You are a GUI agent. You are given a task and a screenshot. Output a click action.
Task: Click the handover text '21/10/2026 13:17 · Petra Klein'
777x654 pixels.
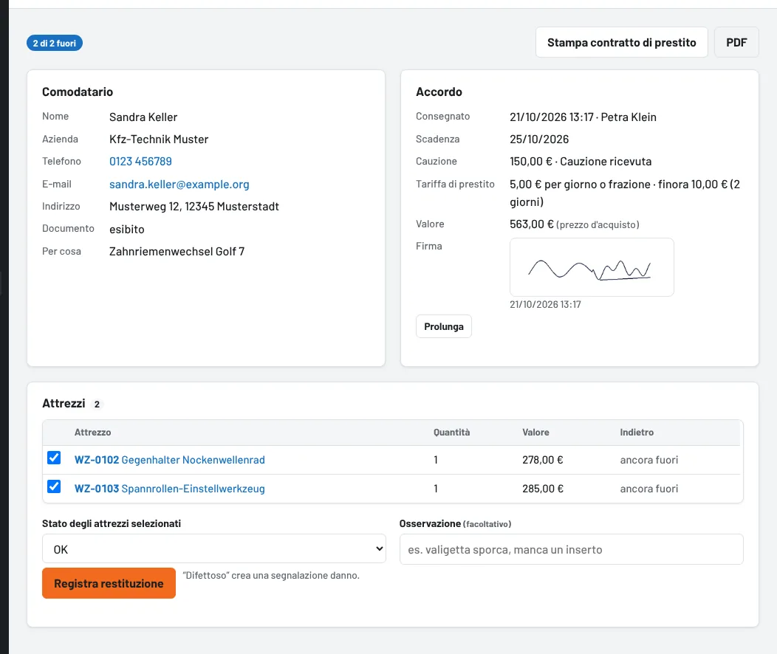click(x=583, y=117)
